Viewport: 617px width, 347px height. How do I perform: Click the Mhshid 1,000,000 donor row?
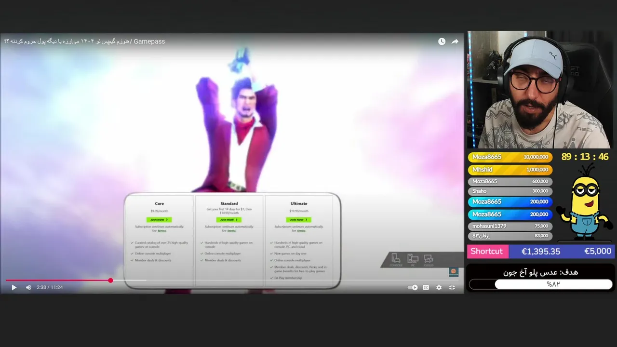pyautogui.click(x=510, y=170)
